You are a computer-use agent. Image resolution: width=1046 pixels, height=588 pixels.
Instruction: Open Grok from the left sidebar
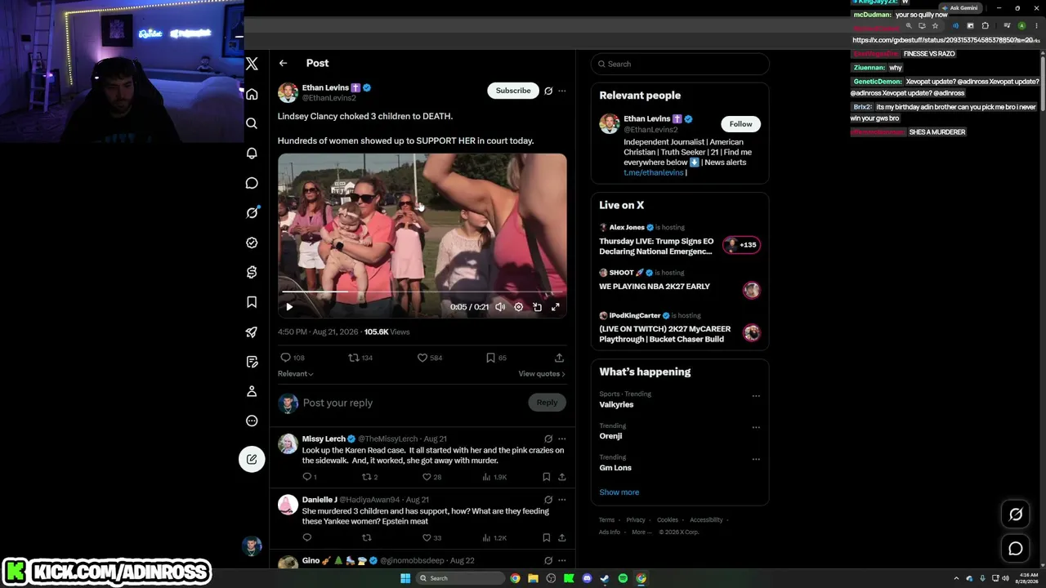click(252, 213)
